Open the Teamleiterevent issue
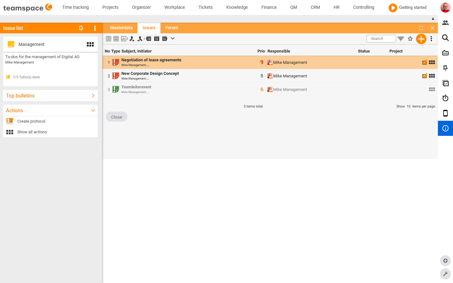 point(136,87)
